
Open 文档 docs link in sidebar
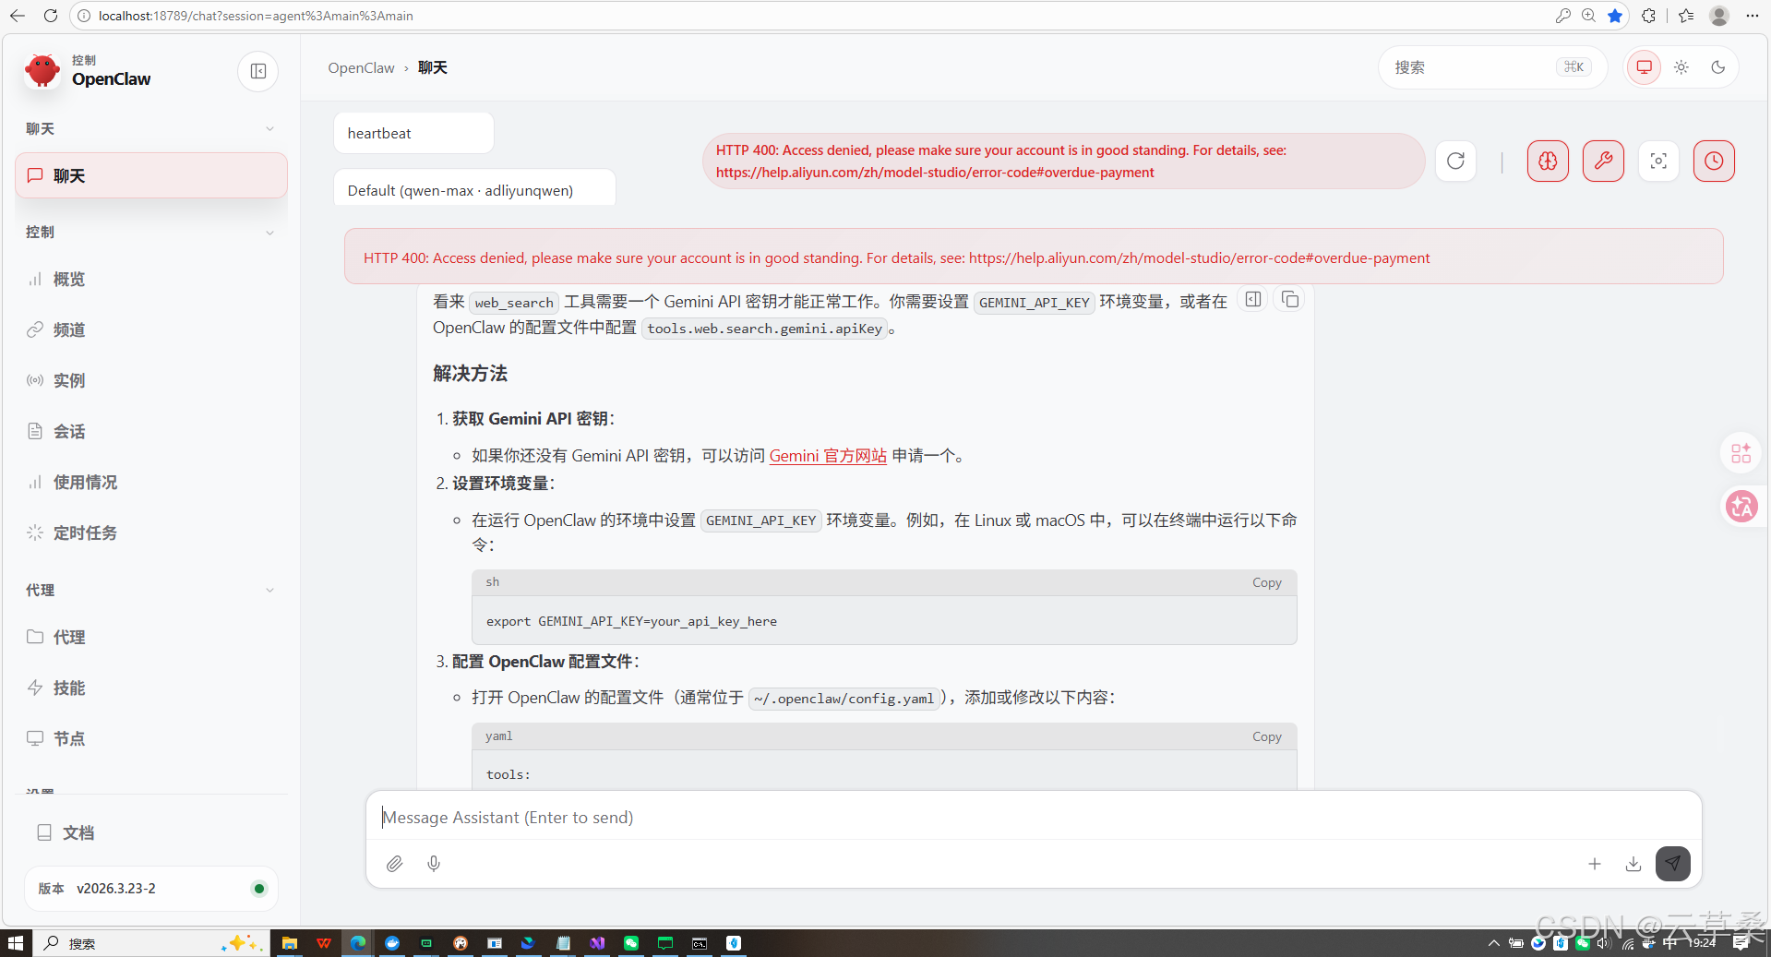[x=151, y=832]
